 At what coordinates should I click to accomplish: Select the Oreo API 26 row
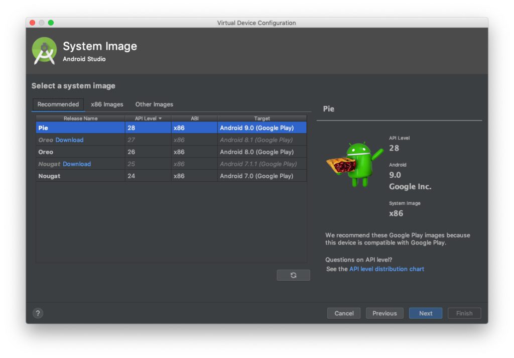click(171, 152)
